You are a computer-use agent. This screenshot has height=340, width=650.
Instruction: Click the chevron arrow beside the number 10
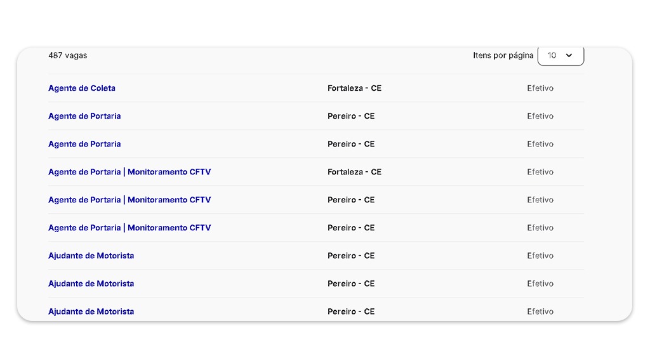coord(569,56)
